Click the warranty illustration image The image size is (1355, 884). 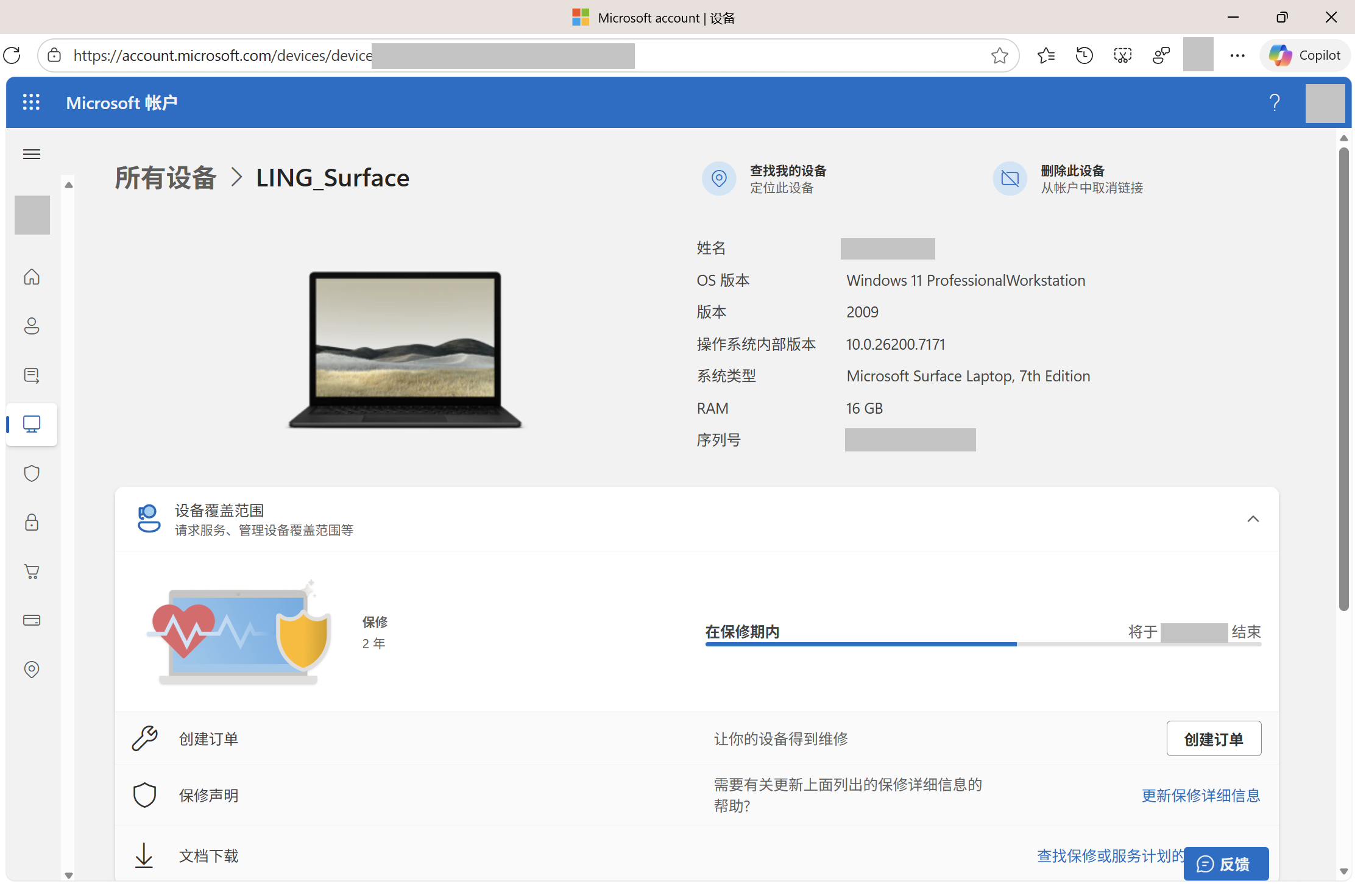point(239,632)
